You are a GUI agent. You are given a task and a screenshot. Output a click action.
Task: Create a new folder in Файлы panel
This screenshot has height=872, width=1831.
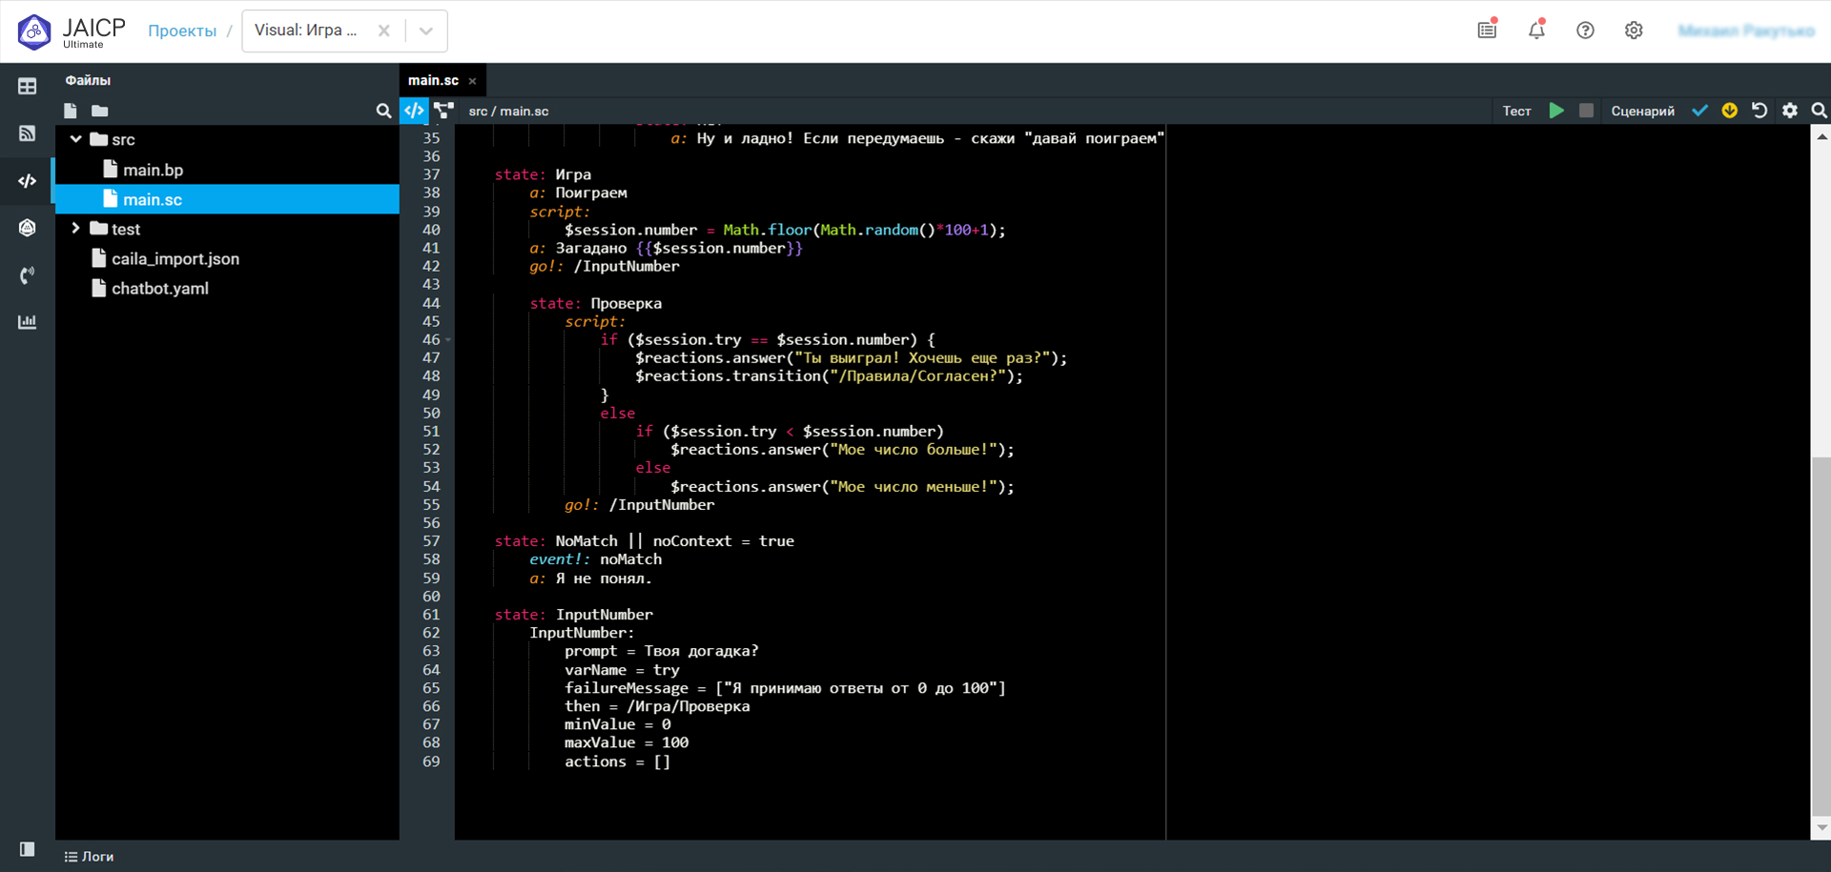coord(100,111)
